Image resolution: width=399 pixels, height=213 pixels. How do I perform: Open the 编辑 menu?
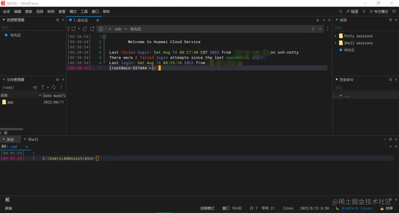18,12
